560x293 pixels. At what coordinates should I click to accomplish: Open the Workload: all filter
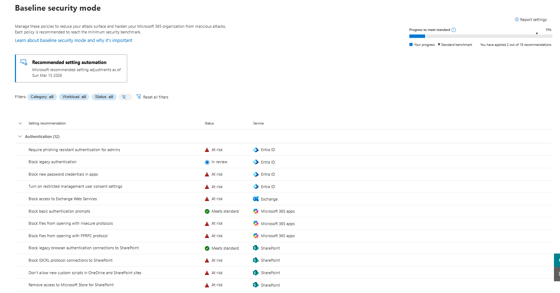click(x=74, y=97)
